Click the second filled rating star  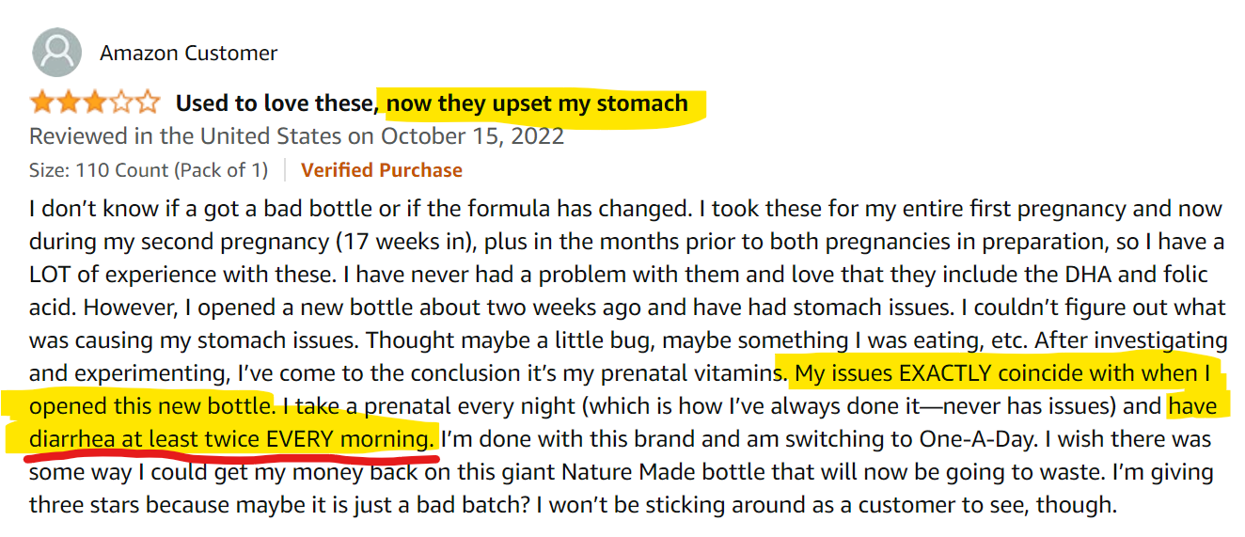[69, 103]
